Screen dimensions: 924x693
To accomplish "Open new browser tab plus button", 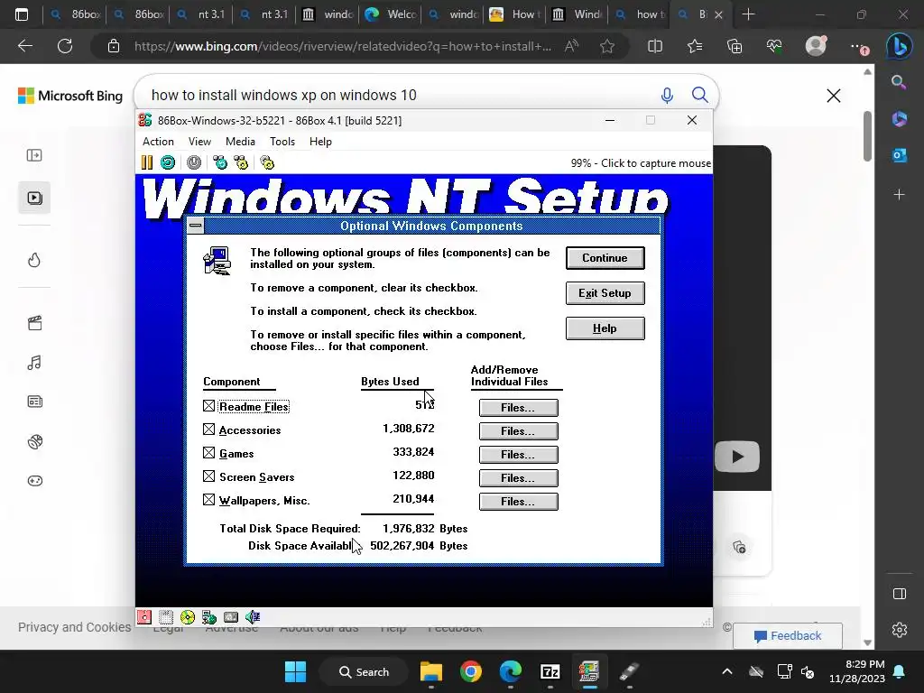I will pyautogui.click(x=748, y=14).
